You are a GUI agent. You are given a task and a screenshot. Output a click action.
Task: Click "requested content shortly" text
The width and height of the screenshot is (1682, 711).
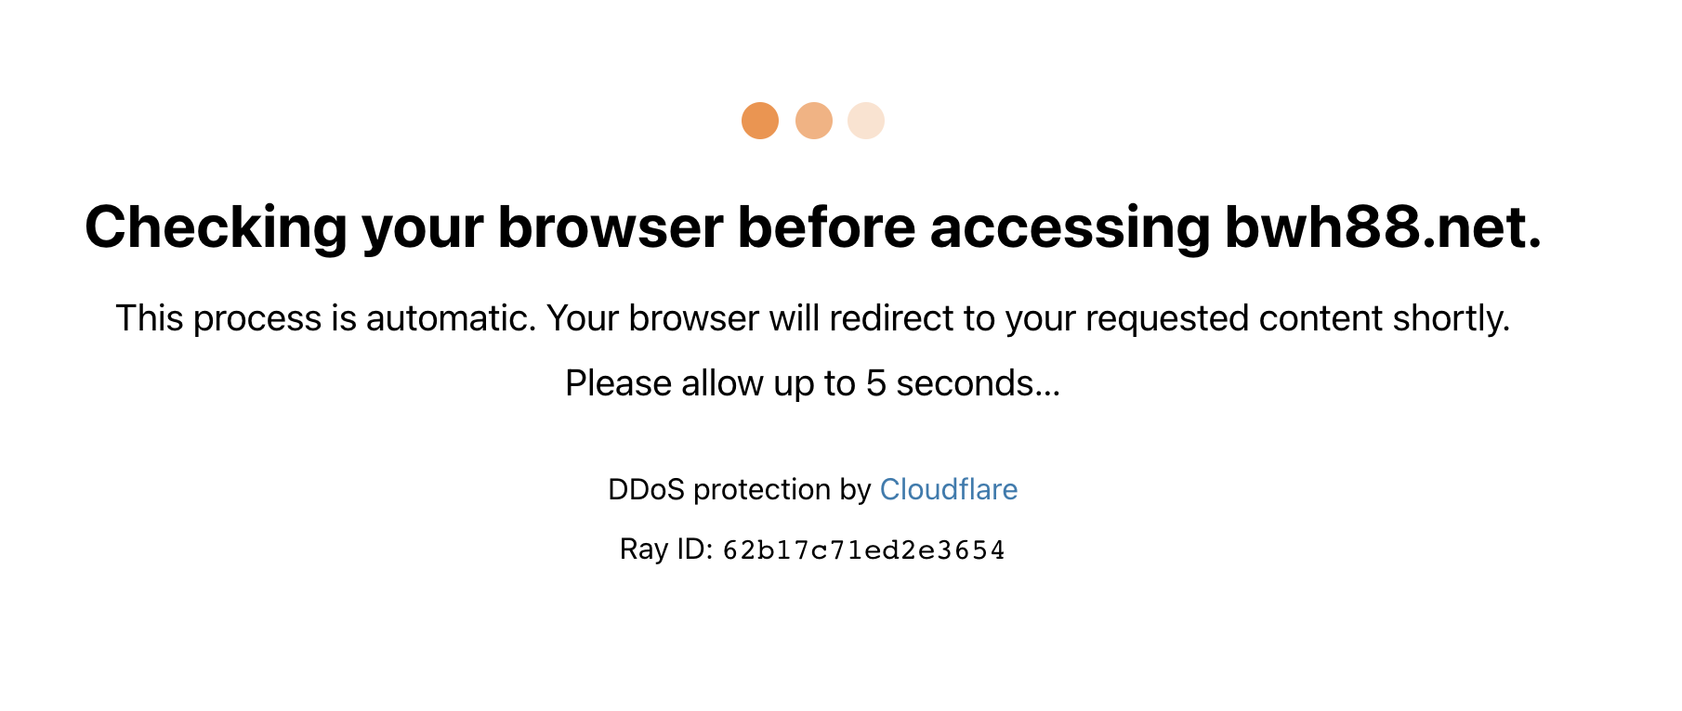click(1297, 318)
